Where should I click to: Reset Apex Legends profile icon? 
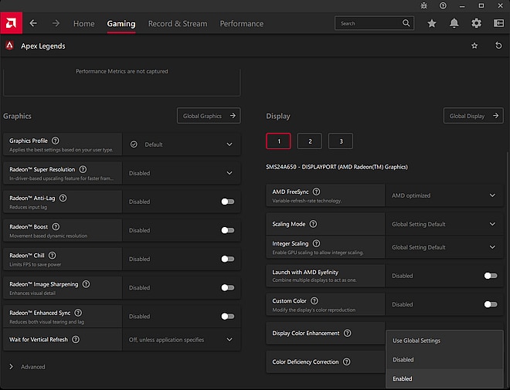(498, 46)
